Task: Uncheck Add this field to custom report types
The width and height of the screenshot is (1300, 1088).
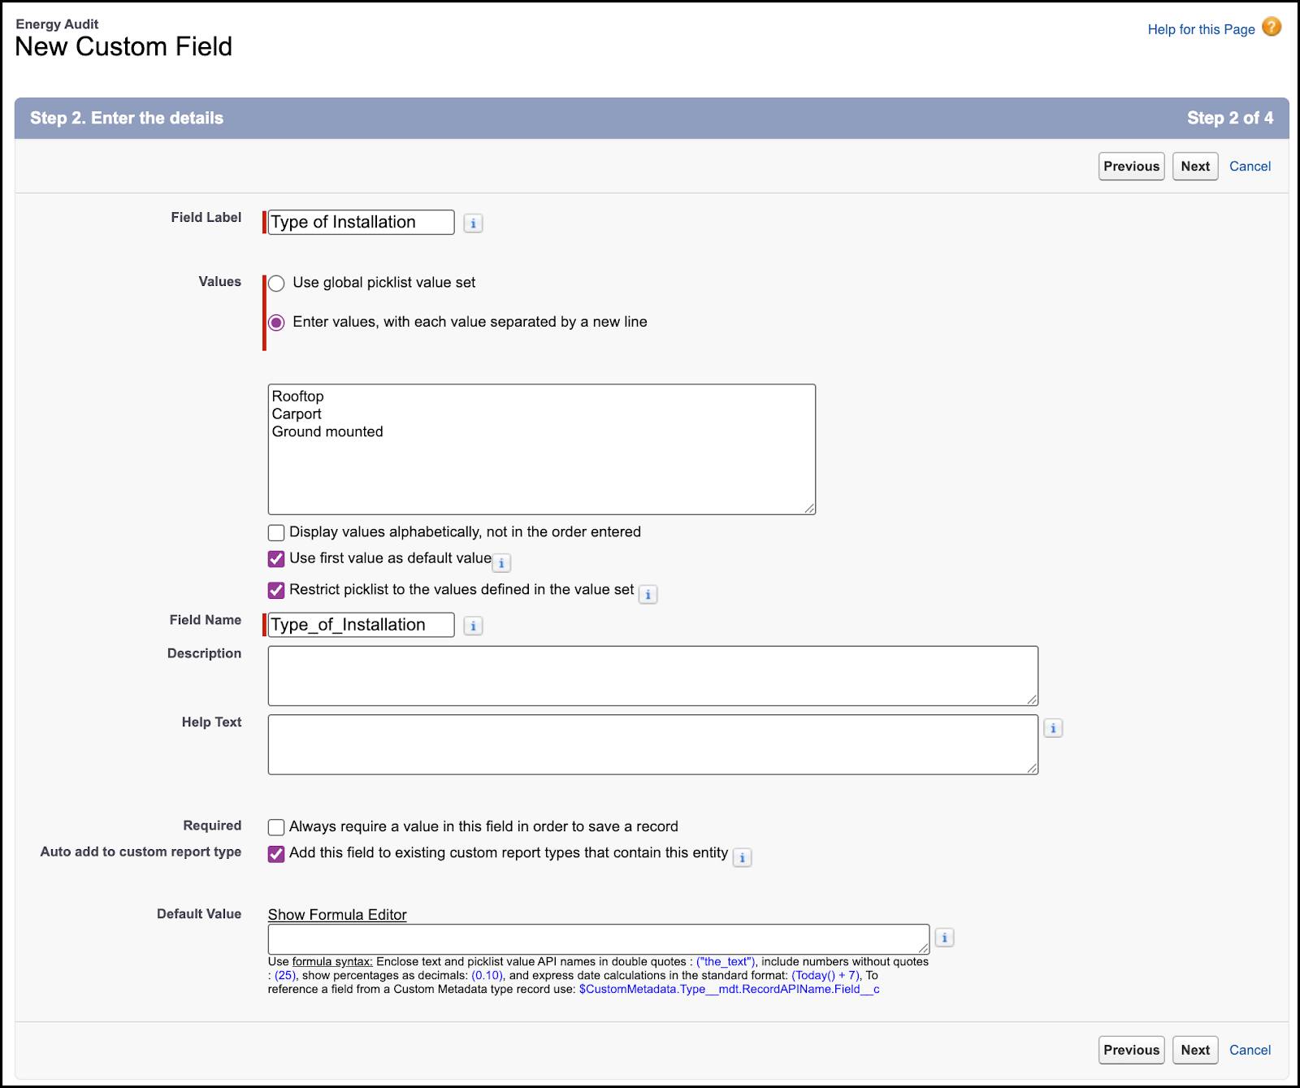Action: [x=276, y=853]
